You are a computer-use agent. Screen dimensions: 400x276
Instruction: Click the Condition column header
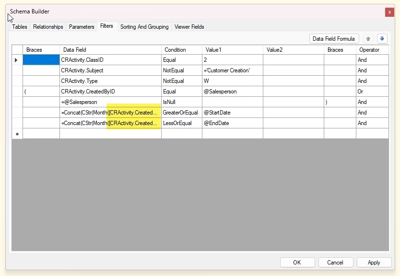click(182, 50)
